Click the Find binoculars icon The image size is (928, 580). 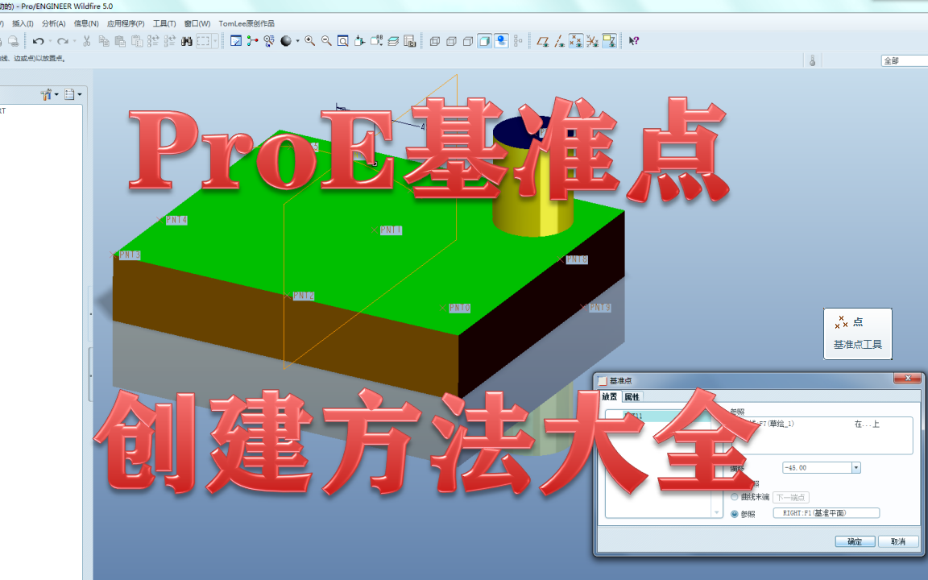(186, 40)
